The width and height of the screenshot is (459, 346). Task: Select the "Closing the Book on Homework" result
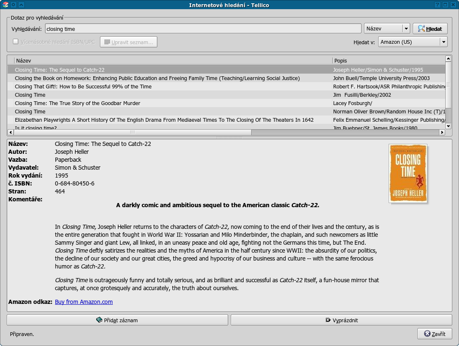[226, 78]
